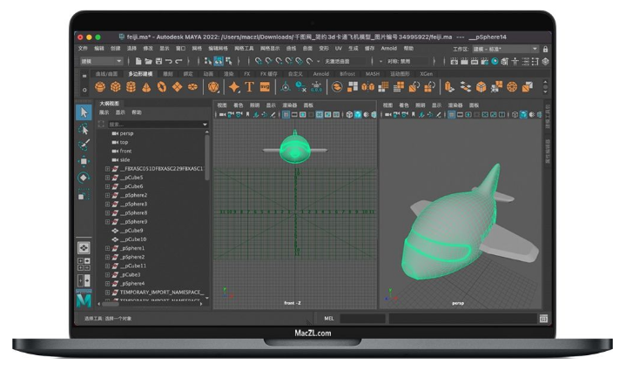Toggle workspace lock padlock icon
The height and width of the screenshot is (377, 633).
point(545,49)
